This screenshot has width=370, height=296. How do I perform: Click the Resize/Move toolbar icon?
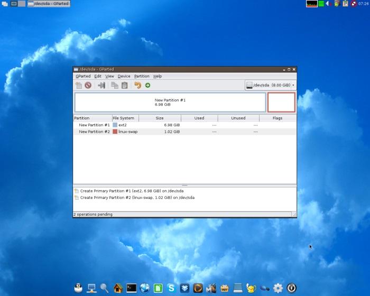101,85
